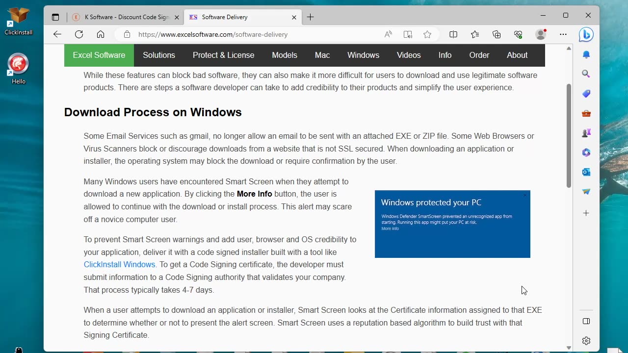Go back with the browser back arrow
The width and height of the screenshot is (628, 353).
pos(57,34)
